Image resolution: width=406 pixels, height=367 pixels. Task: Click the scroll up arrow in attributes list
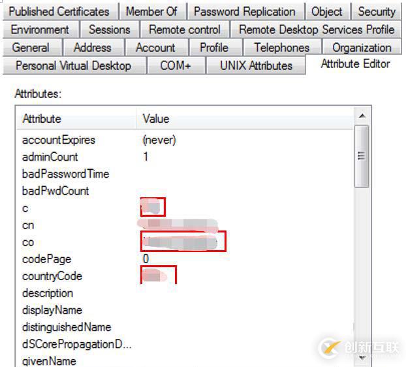pyautogui.click(x=362, y=116)
